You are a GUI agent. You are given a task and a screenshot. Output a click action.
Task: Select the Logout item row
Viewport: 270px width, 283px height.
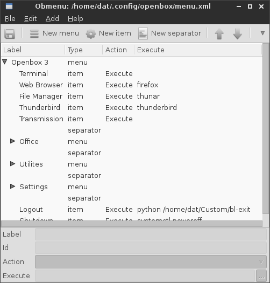pyautogui.click(x=131, y=209)
